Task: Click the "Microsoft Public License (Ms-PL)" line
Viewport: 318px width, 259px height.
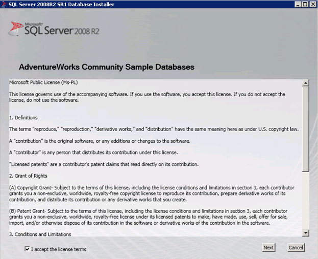Action: (43, 82)
